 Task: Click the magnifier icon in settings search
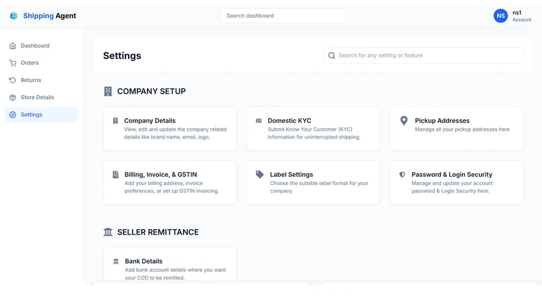coord(331,56)
